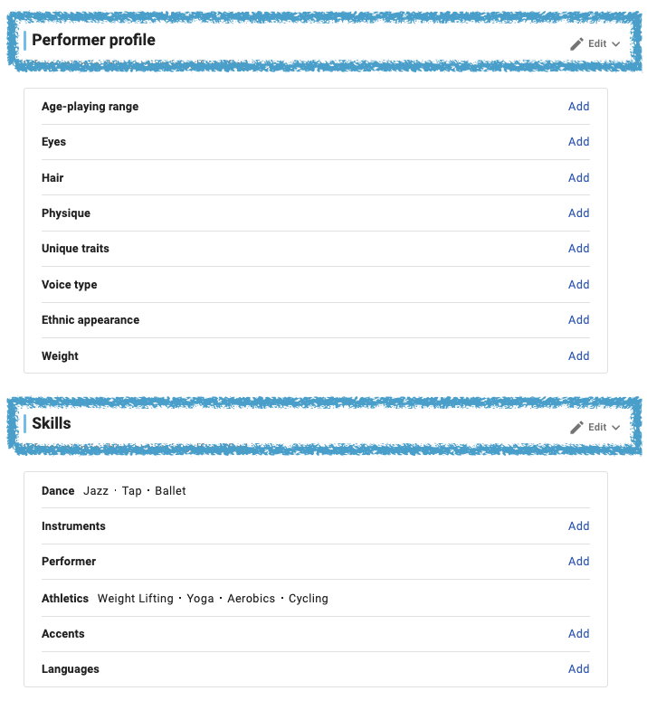The width and height of the screenshot is (647, 710).
Task: Add Physique entry
Action: coord(578,213)
